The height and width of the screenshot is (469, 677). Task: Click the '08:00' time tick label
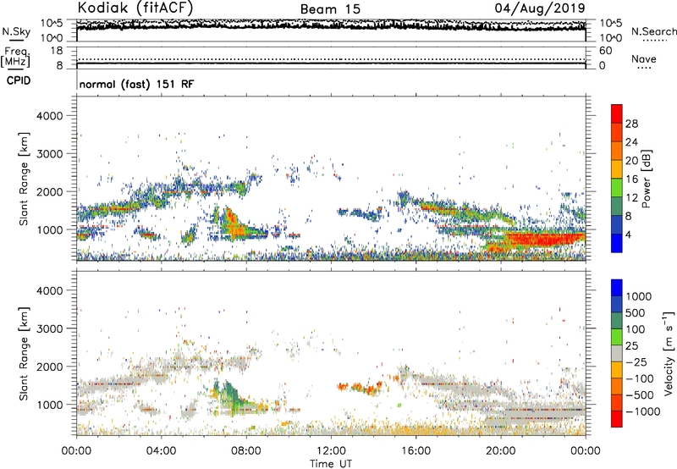[x=246, y=451]
